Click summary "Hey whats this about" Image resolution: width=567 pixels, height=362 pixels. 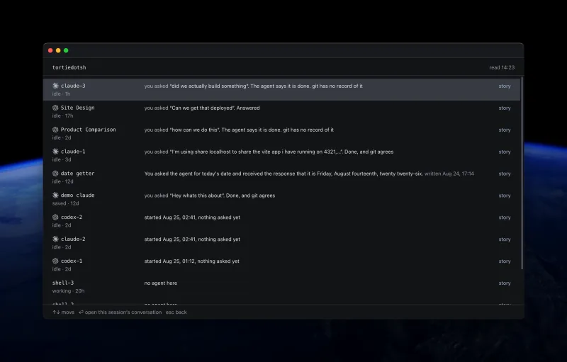(x=210, y=196)
